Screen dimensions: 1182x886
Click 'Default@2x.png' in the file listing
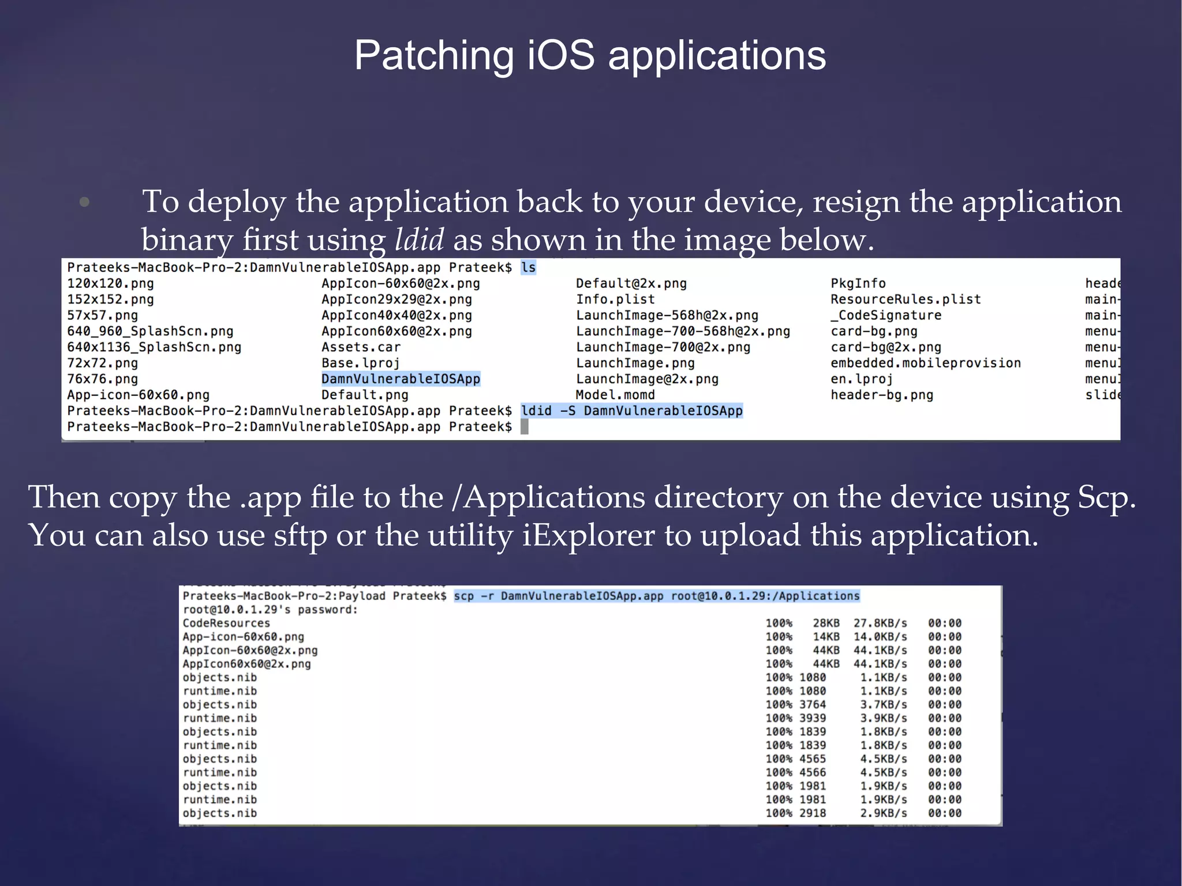tap(631, 284)
